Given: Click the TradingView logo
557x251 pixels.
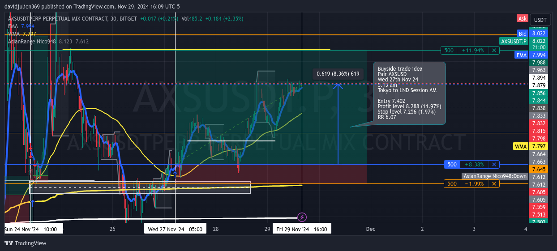Looking at the screenshot, I should 26,243.
